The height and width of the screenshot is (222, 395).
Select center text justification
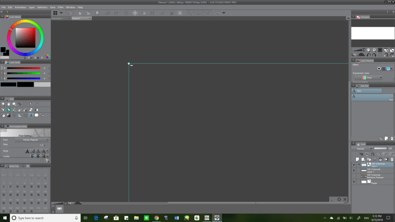coord(38,156)
